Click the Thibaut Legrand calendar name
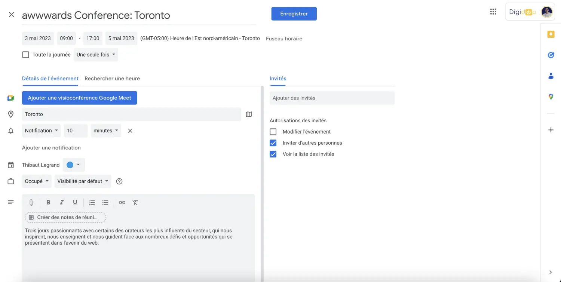 41,165
